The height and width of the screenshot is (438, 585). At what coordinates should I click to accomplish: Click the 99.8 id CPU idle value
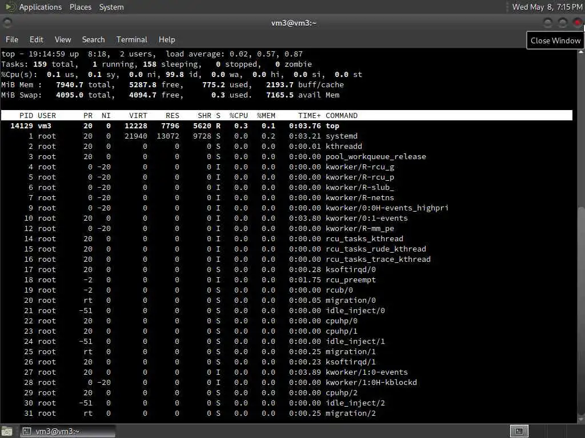coord(175,75)
